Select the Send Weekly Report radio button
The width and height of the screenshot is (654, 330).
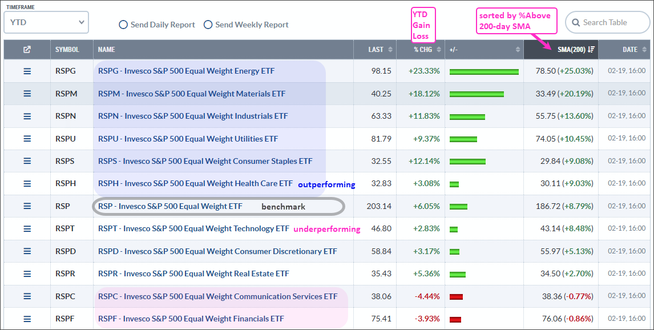[x=208, y=25]
